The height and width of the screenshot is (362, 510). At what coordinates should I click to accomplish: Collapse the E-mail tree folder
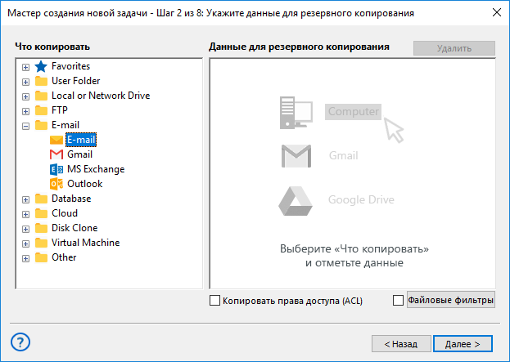click(x=26, y=126)
